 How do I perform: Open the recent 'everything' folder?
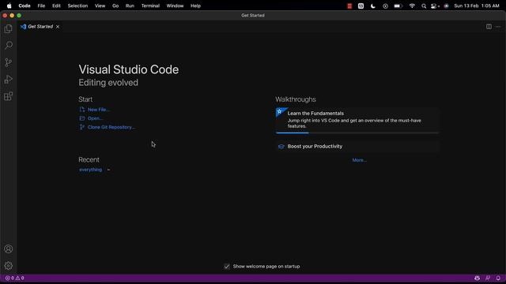[x=91, y=170]
